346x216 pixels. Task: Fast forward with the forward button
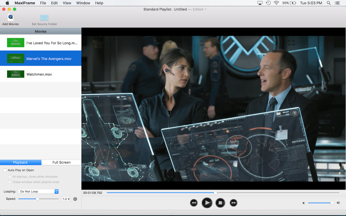(234, 203)
